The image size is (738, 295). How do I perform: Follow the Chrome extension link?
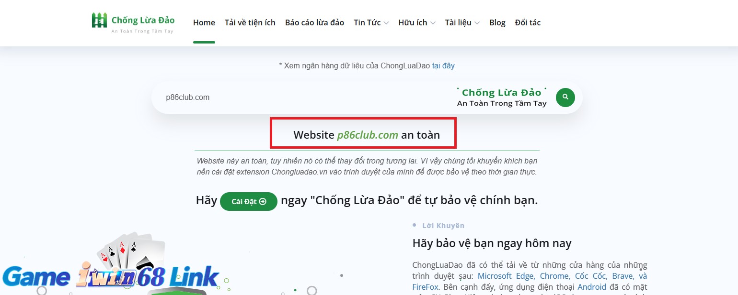(554, 276)
